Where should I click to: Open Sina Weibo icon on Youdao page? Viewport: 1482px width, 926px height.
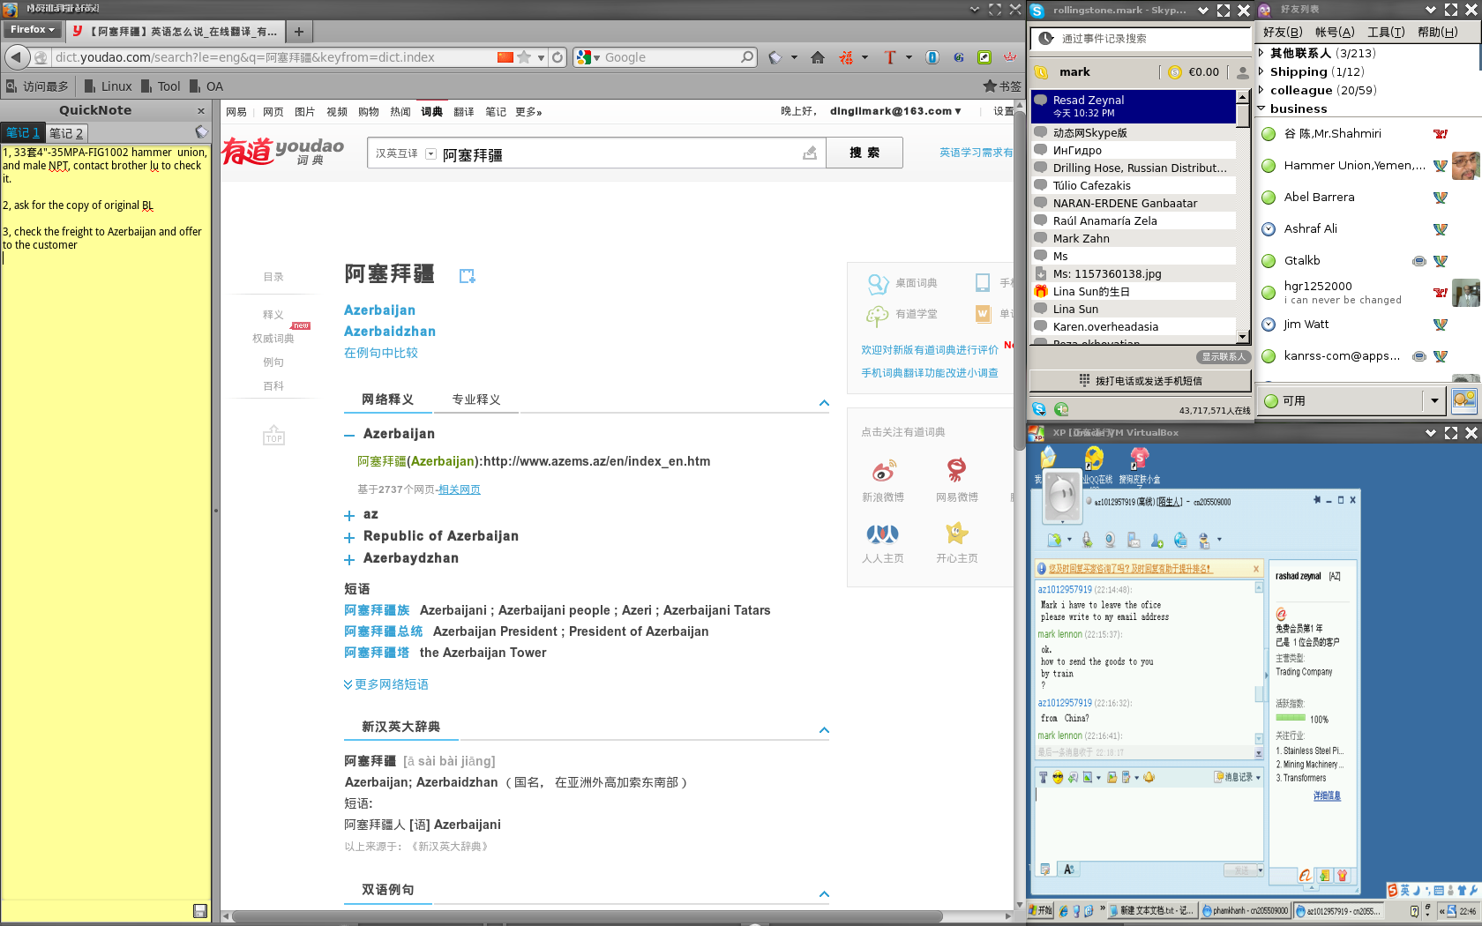pyautogui.click(x=883, y=470)
